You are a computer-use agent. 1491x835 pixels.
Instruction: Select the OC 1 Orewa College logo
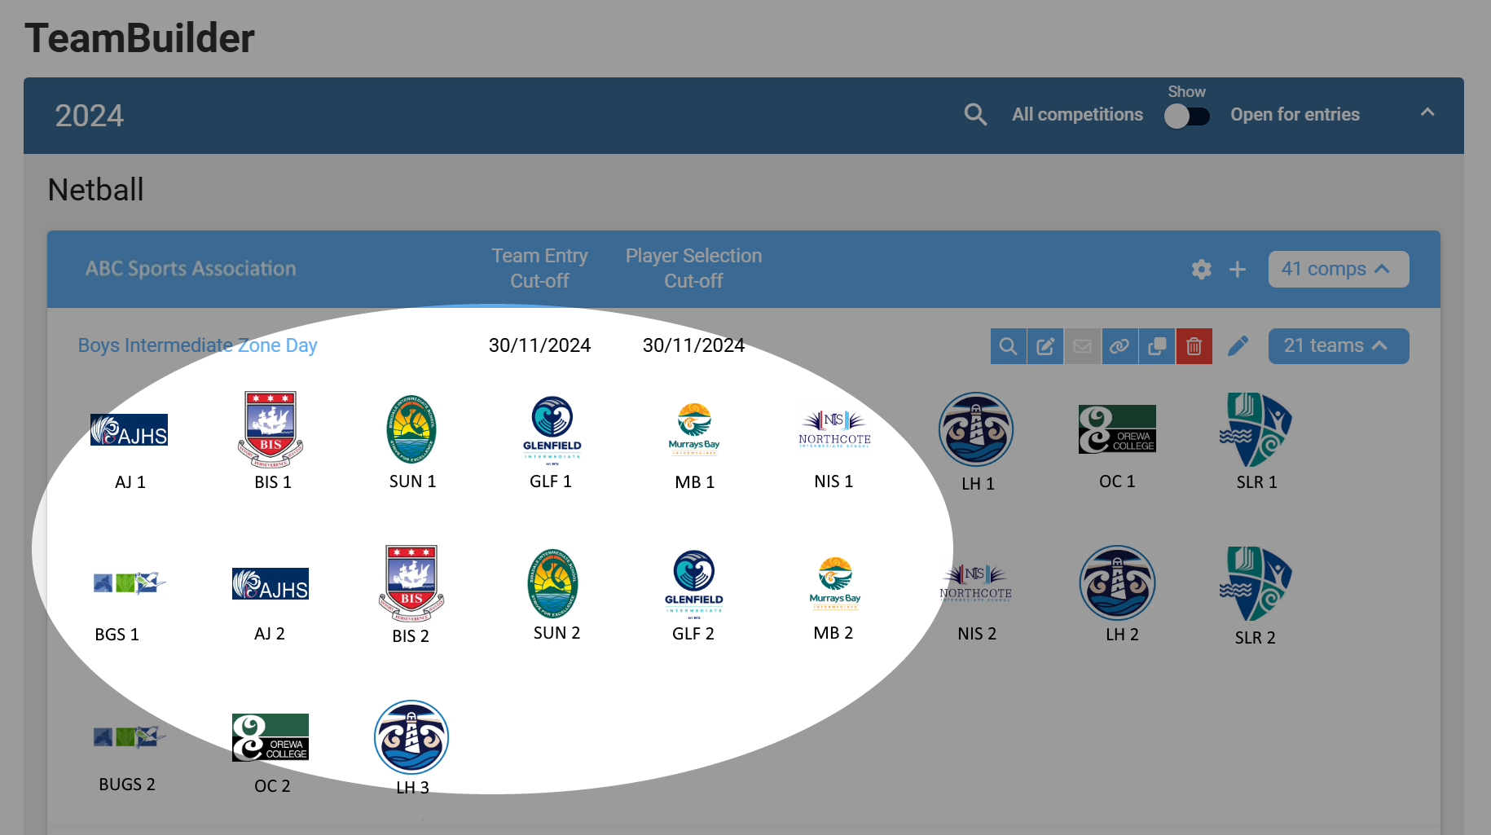(1117, 429)
